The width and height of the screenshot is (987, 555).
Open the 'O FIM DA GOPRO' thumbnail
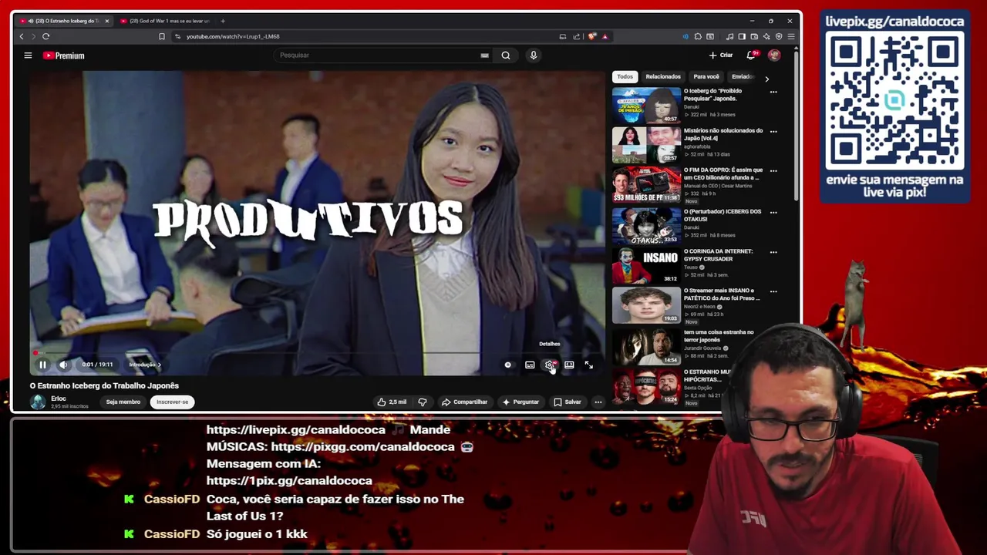[646, 185]
